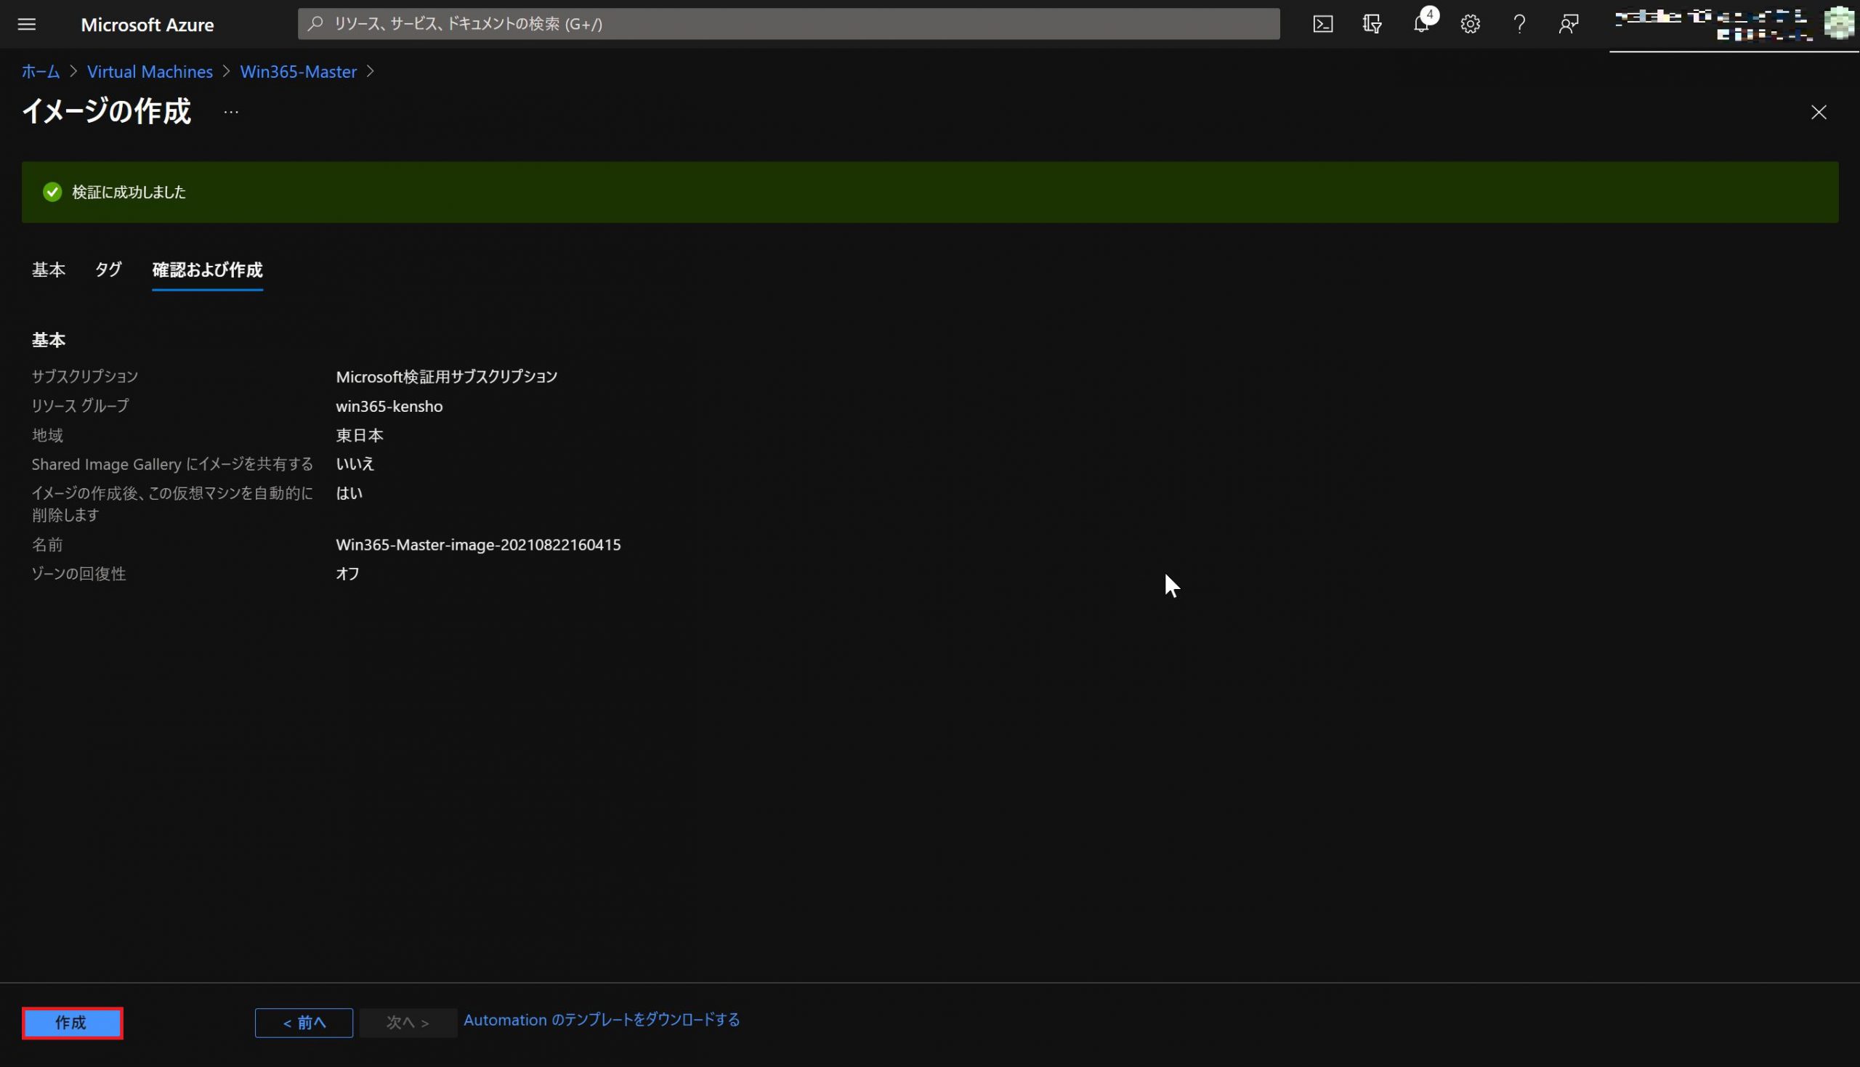Navigate to Win365-Master breadcrumb
Image resolution: width=1860 pixels, height=1067 pixels.
299,71
